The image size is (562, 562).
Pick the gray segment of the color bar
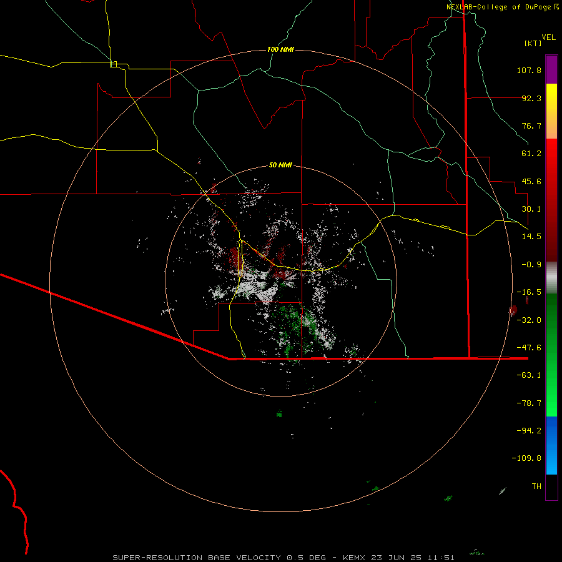pyautogui.click(x=551, y=277)
